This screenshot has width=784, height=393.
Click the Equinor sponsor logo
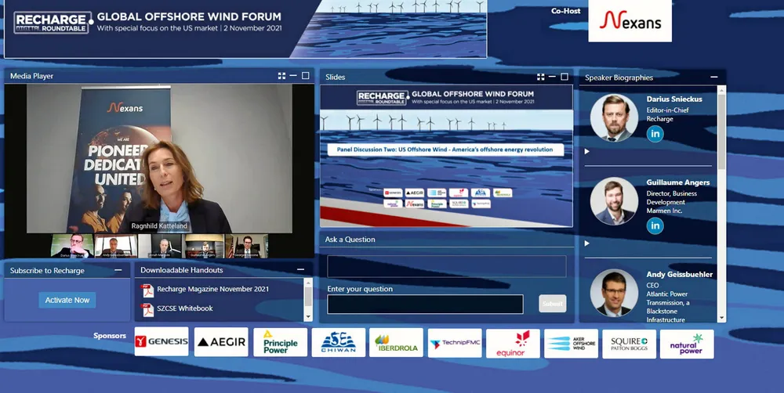pos(513,342)
